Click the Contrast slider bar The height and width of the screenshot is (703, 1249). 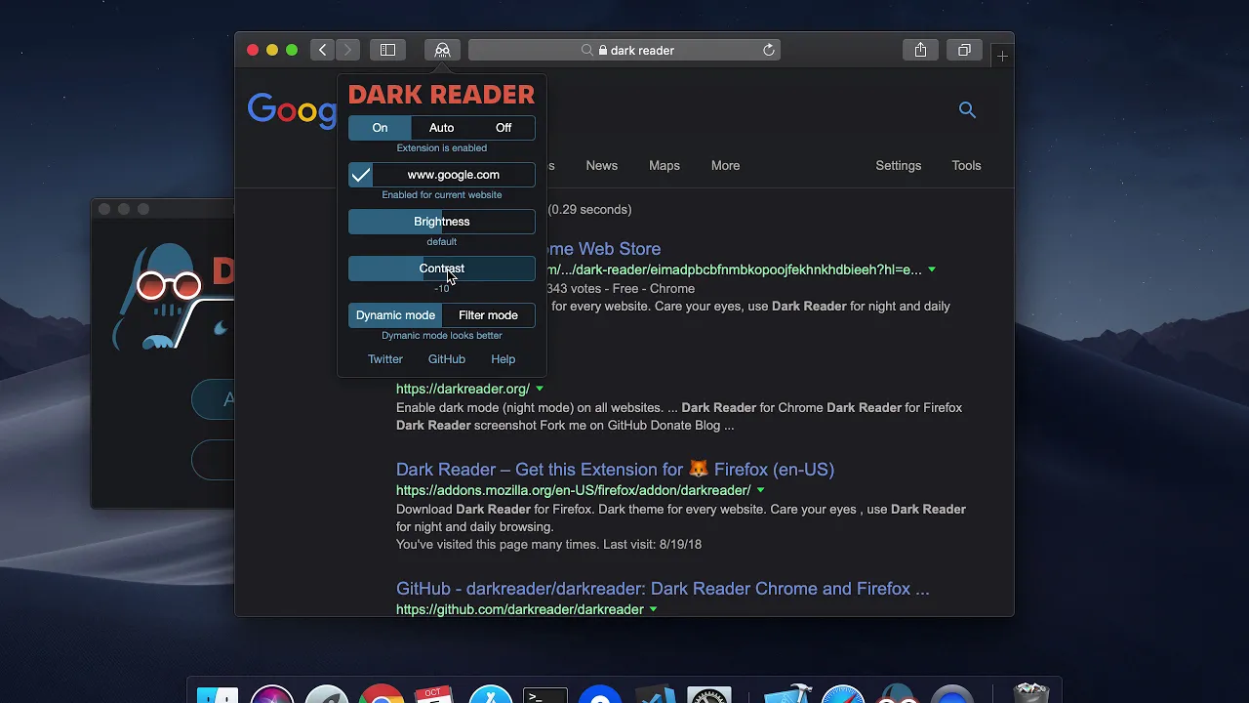click(442, 269)
